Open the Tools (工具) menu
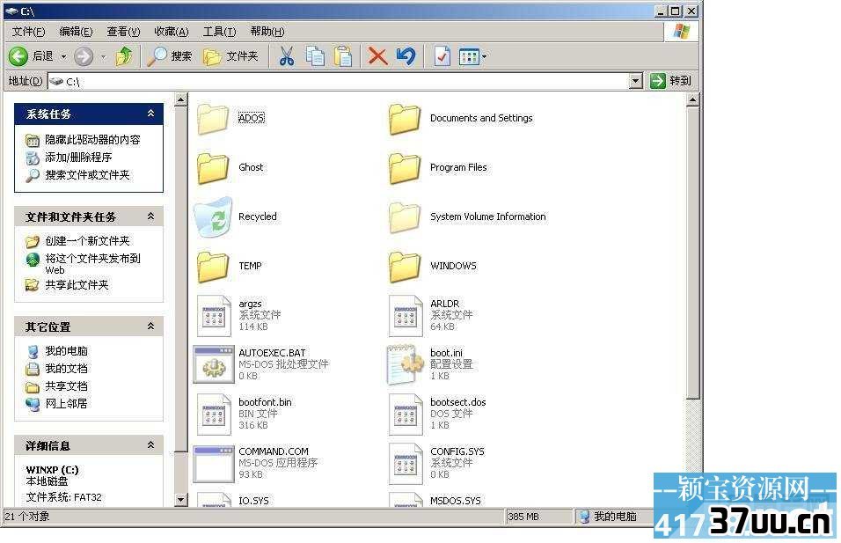This screenshot has width=841, height=543. 219,32
